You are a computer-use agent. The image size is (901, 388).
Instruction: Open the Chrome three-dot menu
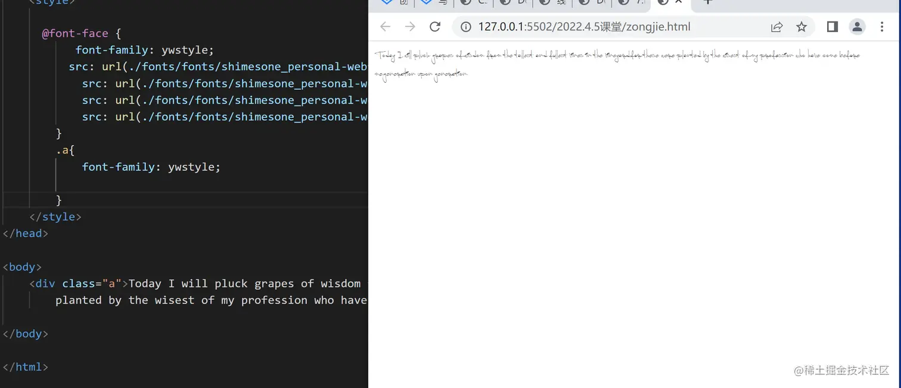click(882, 27)
